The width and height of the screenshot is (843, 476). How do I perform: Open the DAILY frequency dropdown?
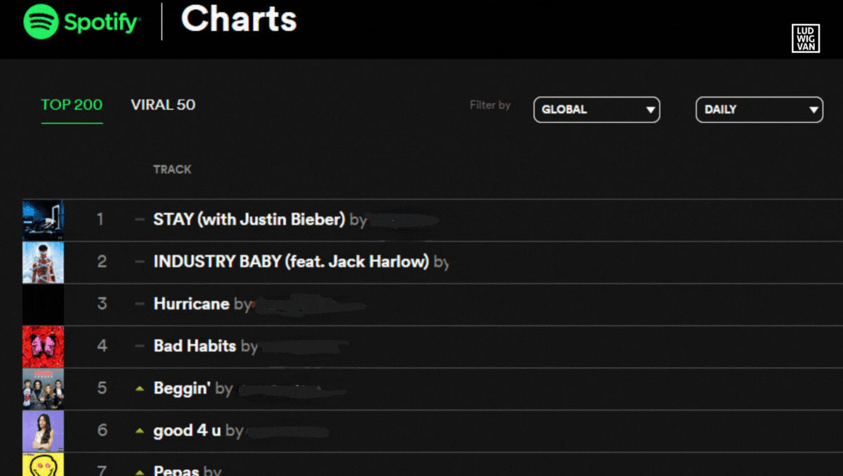pos(759,110)
